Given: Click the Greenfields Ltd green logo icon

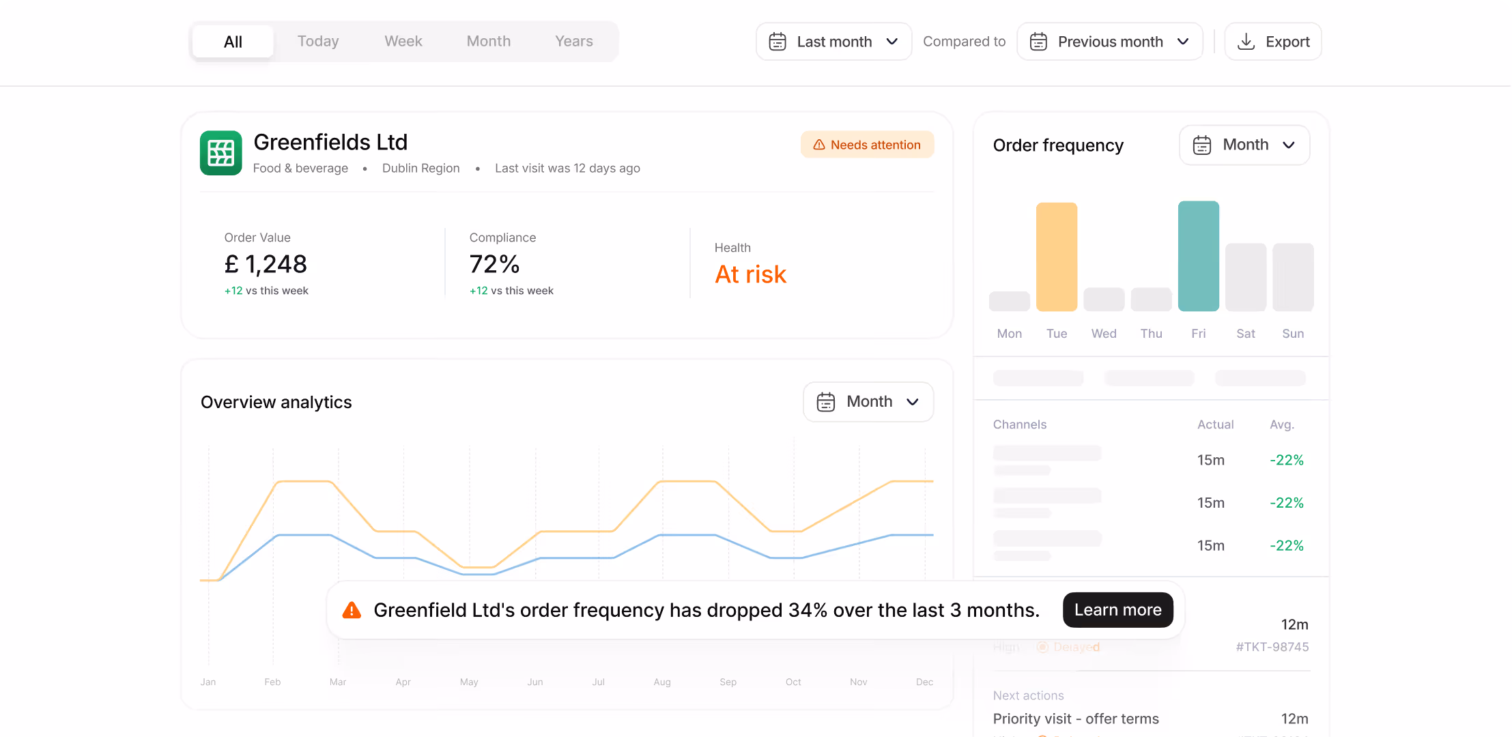Looking at the screenshot, I should (x=220, y=153).
